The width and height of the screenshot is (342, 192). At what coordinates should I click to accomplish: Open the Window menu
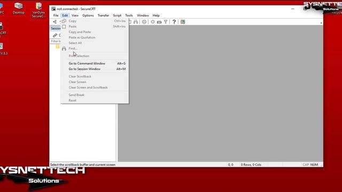[143, 15]
